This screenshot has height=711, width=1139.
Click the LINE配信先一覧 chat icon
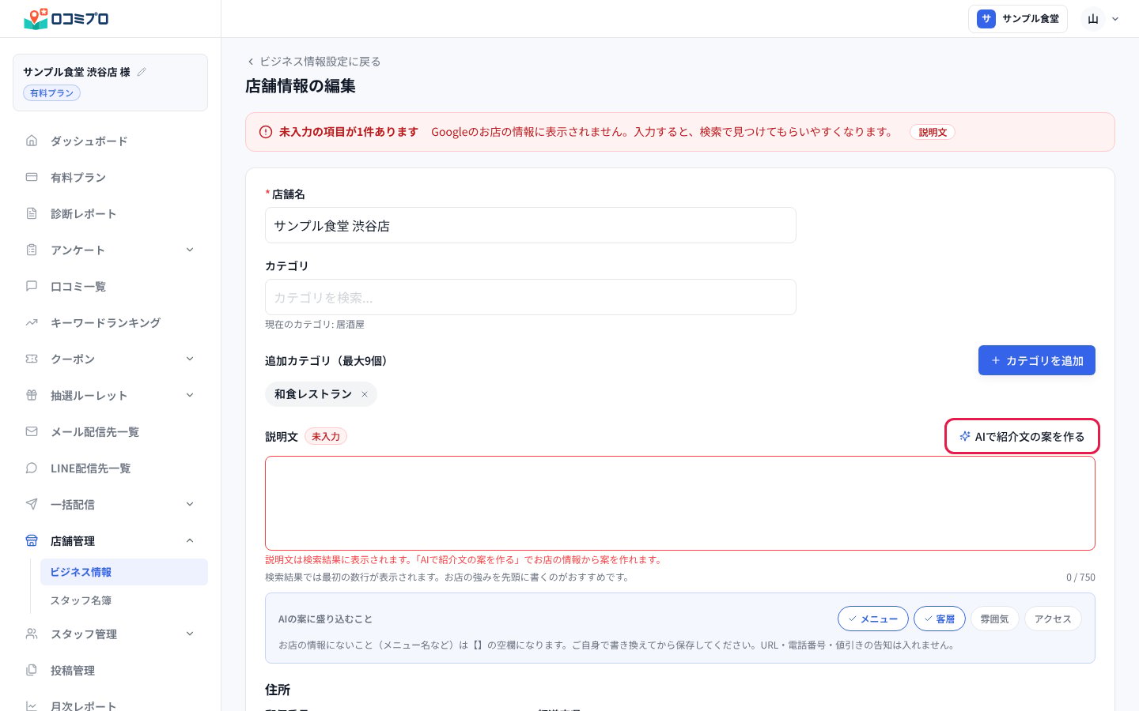click(32, 468)
